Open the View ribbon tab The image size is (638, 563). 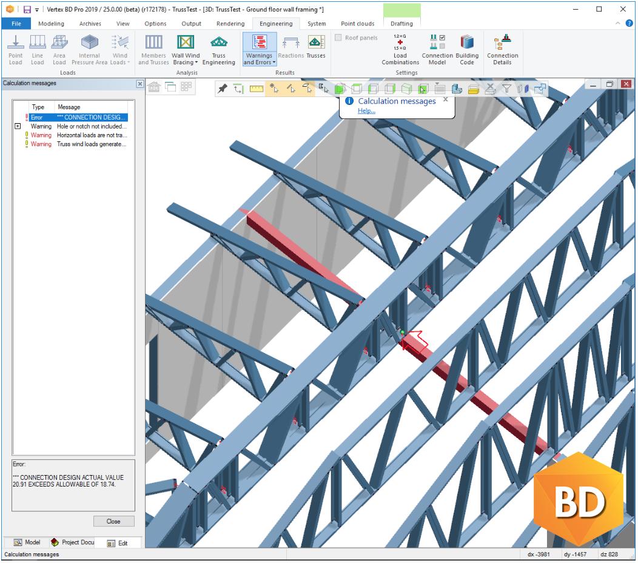pyautogui.click(x=123, y=24)
